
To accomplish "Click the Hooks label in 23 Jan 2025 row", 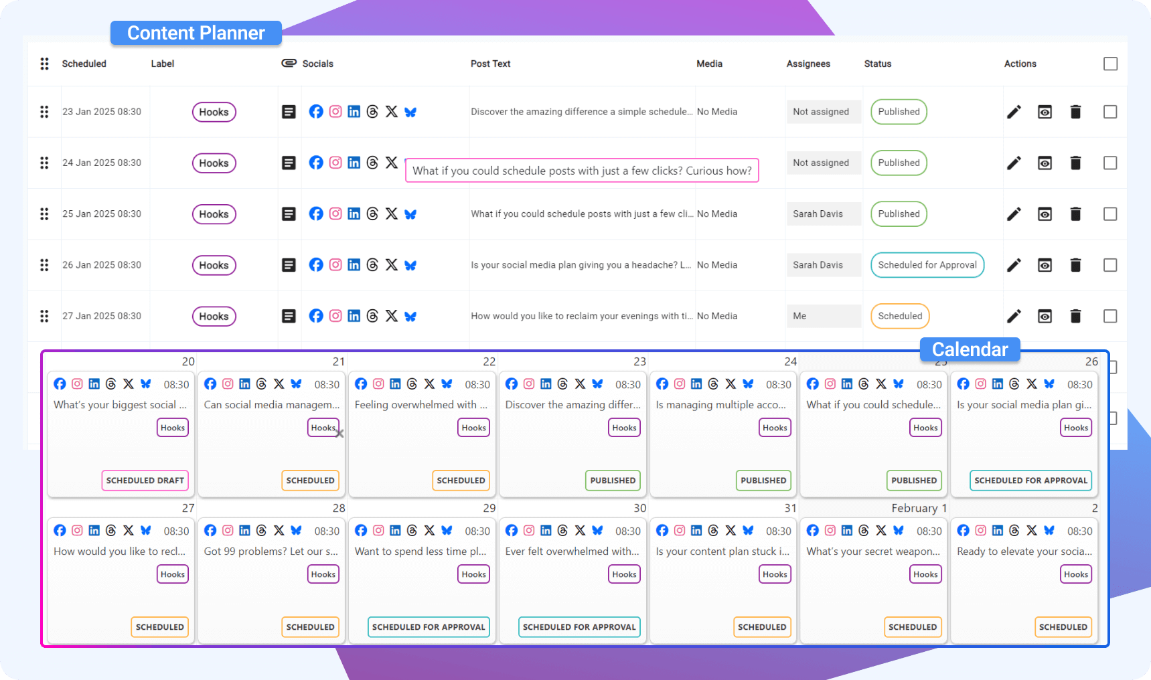I will 214,112.
